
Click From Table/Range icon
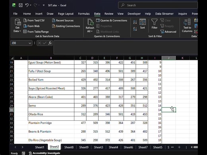(25, 31)
